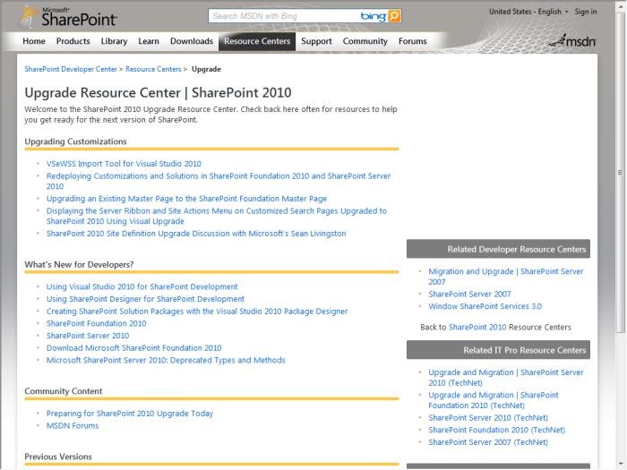Open SharePoint Foundation 2010 (TechNet) link

[496, 430]
